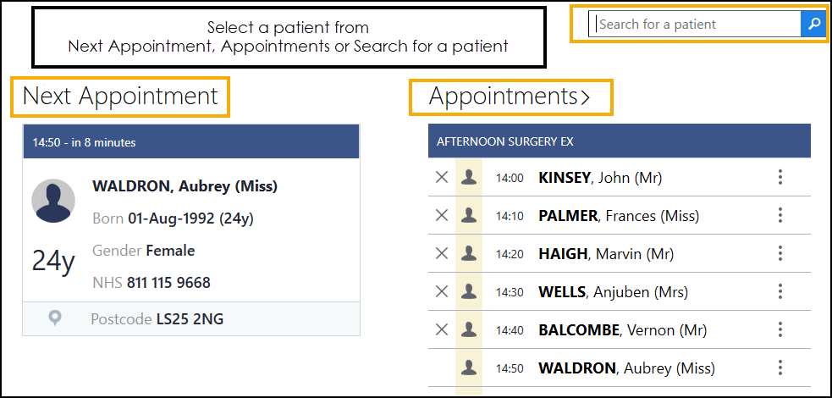
Task: Remove Haigh's 14:20 appointment with X
Action: pos(441,254)
